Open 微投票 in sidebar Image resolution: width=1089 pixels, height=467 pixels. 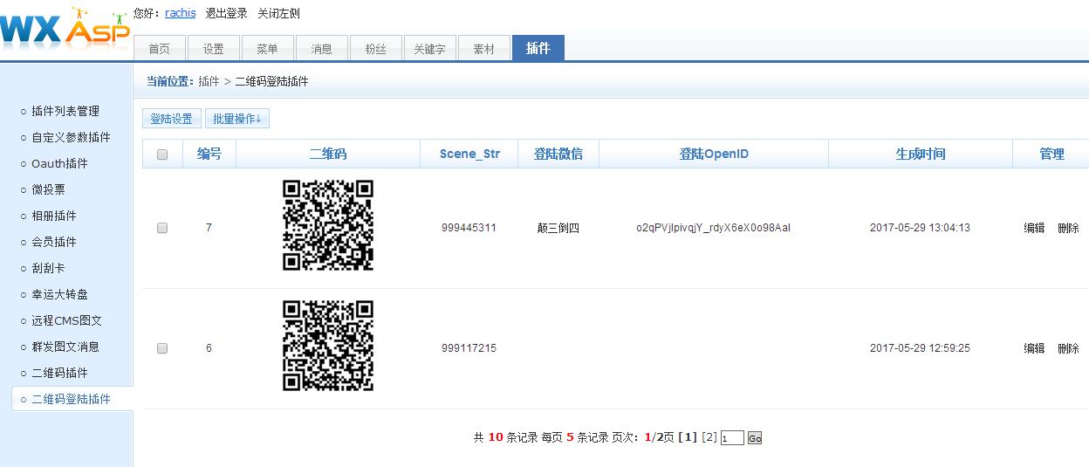(49, 189)
